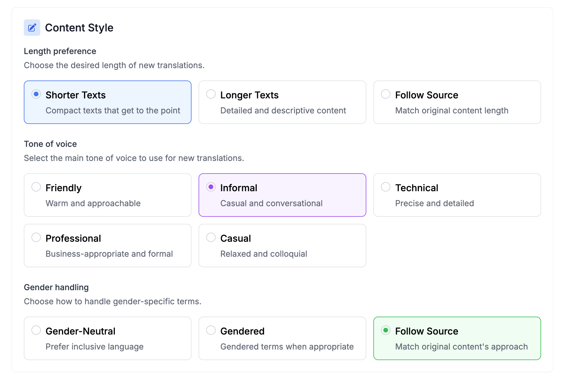The width and height of the screenshot is (564, 383).
Task: Select the Longer Texts radio button
Action: (x=211, y=94)
